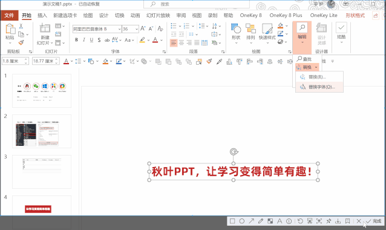386x230 pixels.
Task: Switch to the 设计 ribbon tab
Action: click(x=103, y=16)
